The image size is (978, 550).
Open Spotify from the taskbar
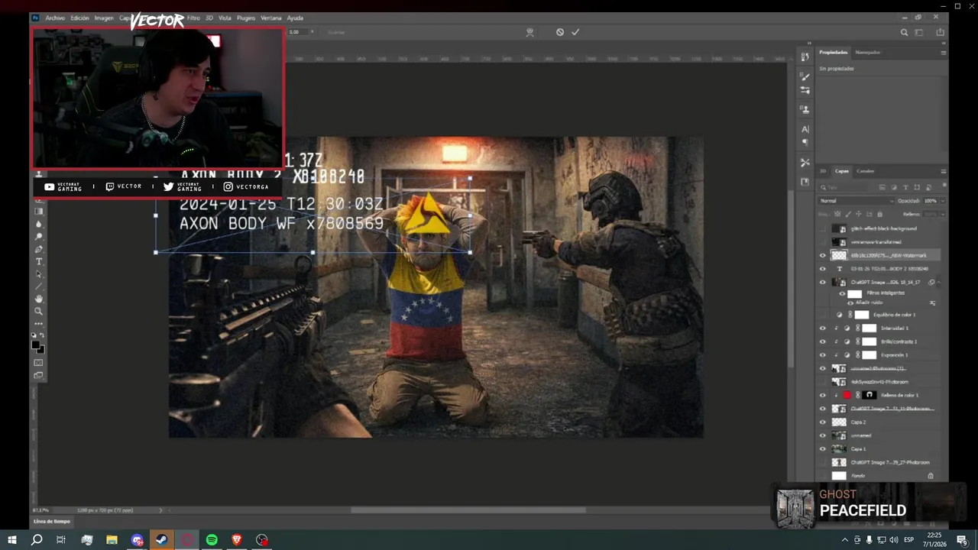(x=212, y=540)
